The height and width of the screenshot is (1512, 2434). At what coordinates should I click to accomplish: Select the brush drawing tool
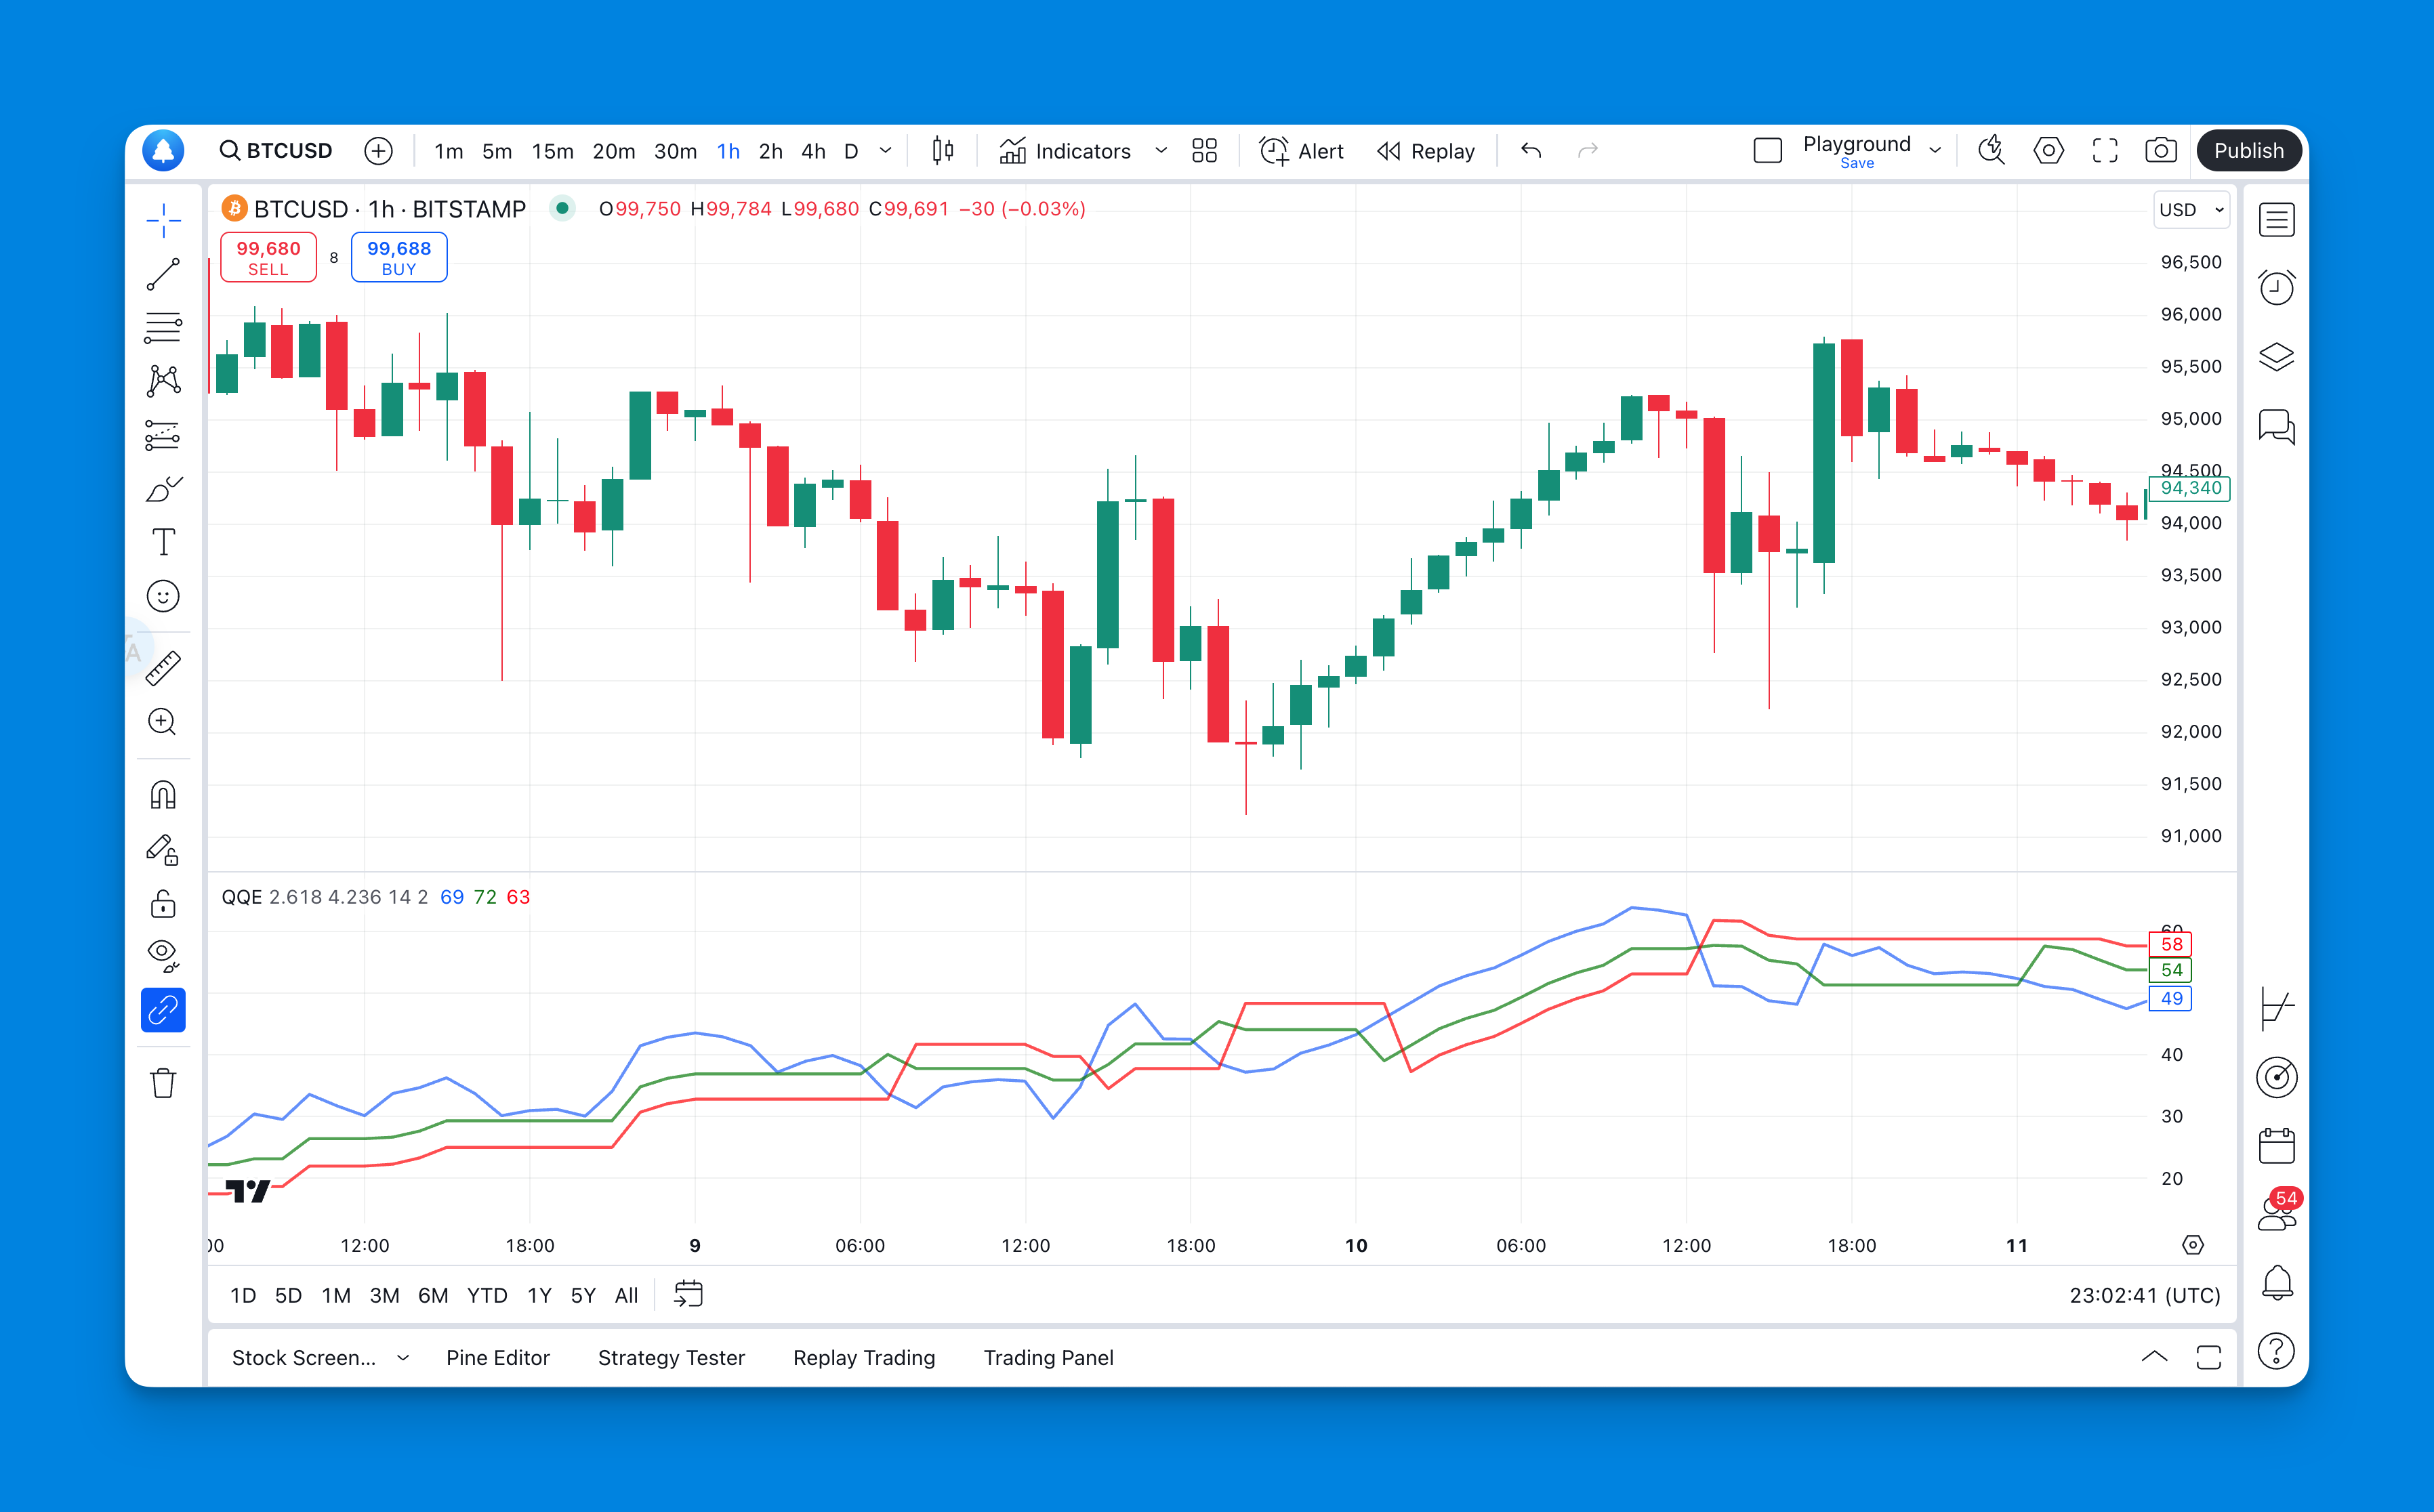click(163, 489)
